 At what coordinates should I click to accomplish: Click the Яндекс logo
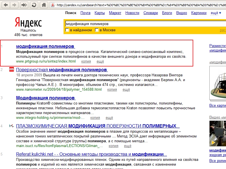coord(28,22)
